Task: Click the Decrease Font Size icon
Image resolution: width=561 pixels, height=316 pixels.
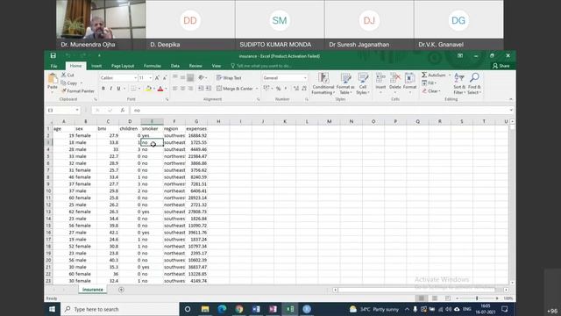Action: [x=165, y=78]
